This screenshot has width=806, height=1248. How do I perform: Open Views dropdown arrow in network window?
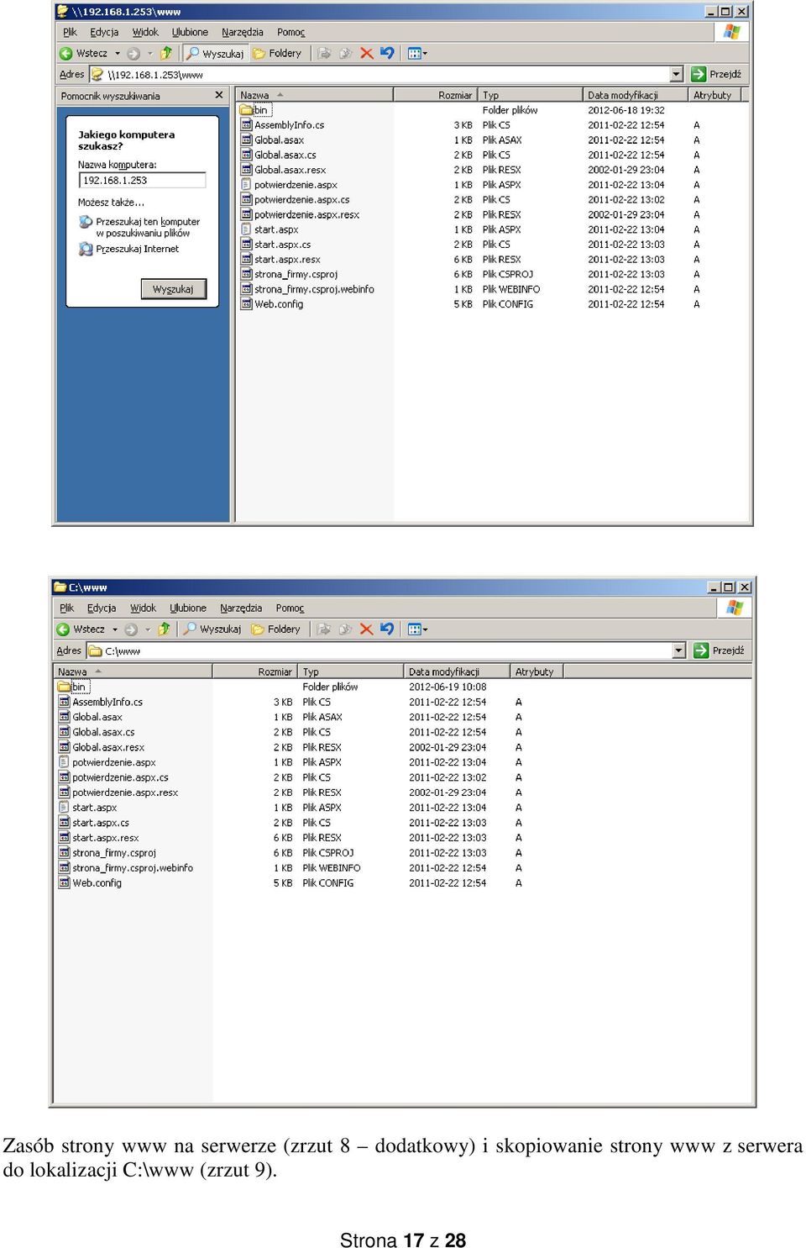426,53
